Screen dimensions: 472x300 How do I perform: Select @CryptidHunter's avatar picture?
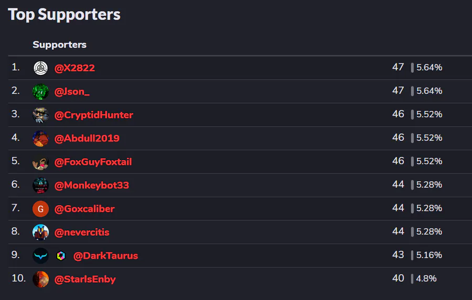point(40,115)
